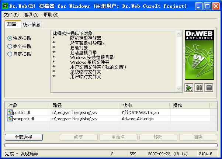The width and height of the screenshot is (222, 159).
Task: Click the scroll up arrow in scan description
Action: pyautogui.click(x=179, y=34)
